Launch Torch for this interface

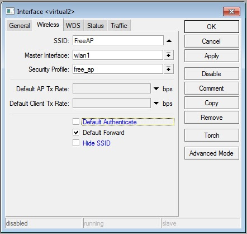pos(212,135)
